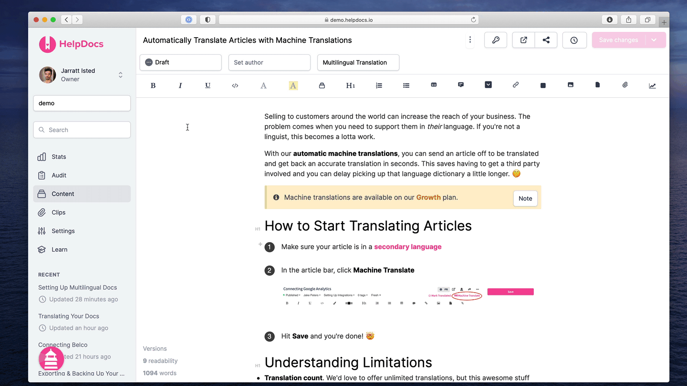The image size is (687, 386).
Task: Follow the secondary language link
Action: (x=408, y=247)
